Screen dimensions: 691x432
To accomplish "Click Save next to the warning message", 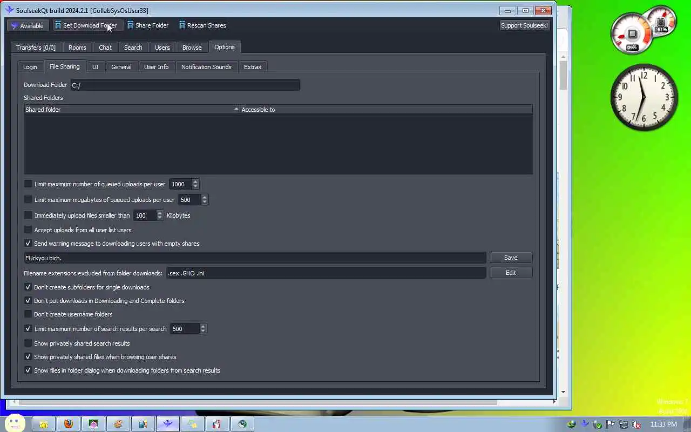I will (511, 258).
